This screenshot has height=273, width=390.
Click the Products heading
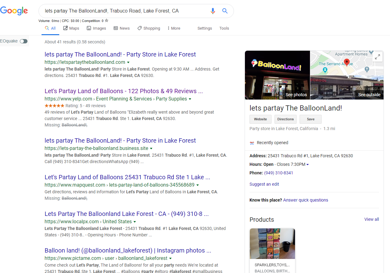pos(262,220)
